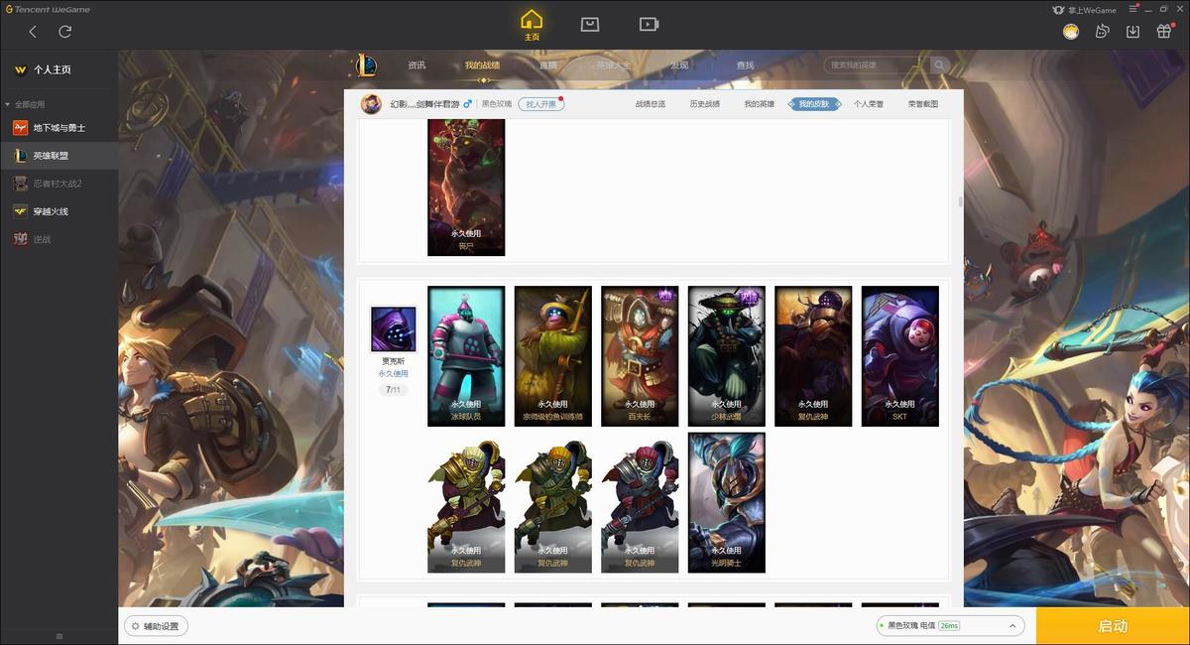
Task: Open the 我的皮肤 sub-tab
Action: coord(814,104)
